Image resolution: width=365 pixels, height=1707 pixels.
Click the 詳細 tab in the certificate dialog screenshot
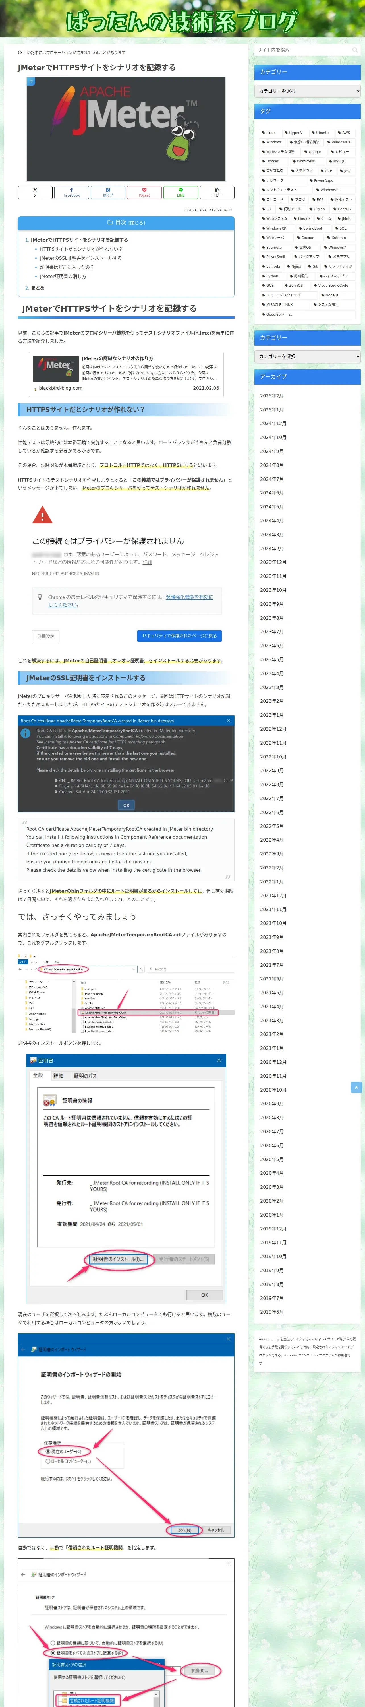click(58, 1075)
